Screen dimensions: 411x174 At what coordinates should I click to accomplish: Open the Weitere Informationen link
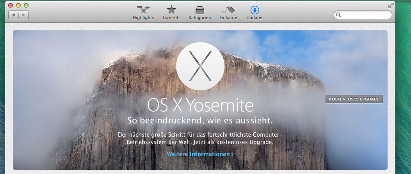coord(200,154)
